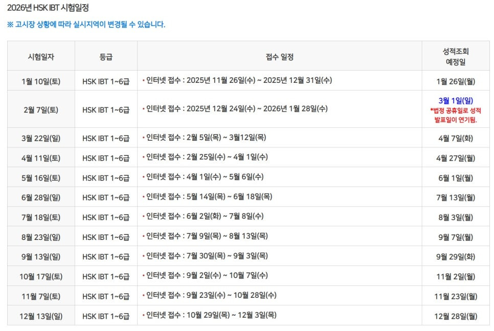Select score date '4월 7일(화)'
This screenshot has height=331, width=494.
[456, 138]
